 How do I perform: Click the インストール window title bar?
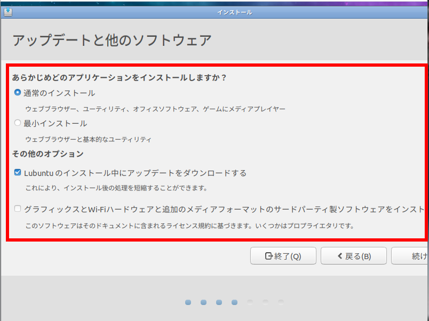[x=215, y=12]
